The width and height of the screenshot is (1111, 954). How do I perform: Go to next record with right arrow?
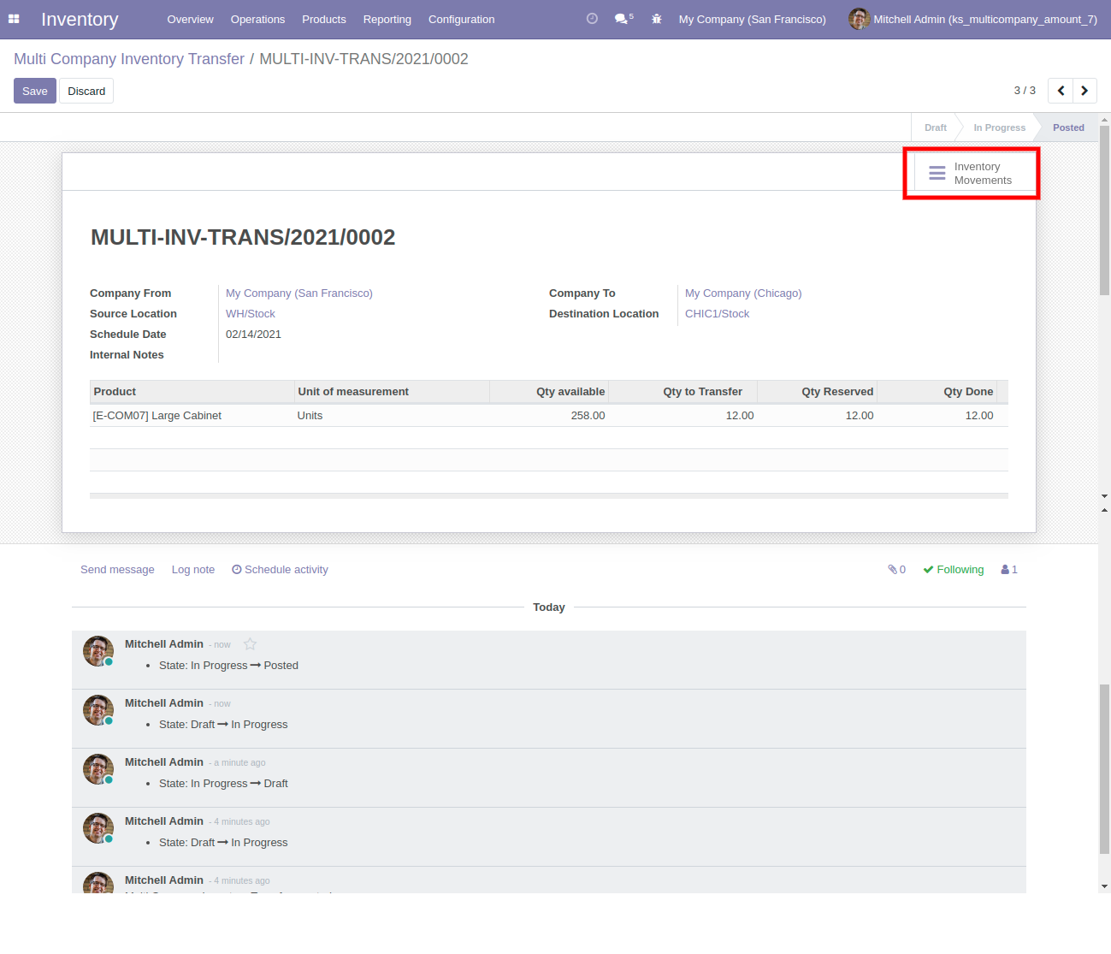point(1084,91)
